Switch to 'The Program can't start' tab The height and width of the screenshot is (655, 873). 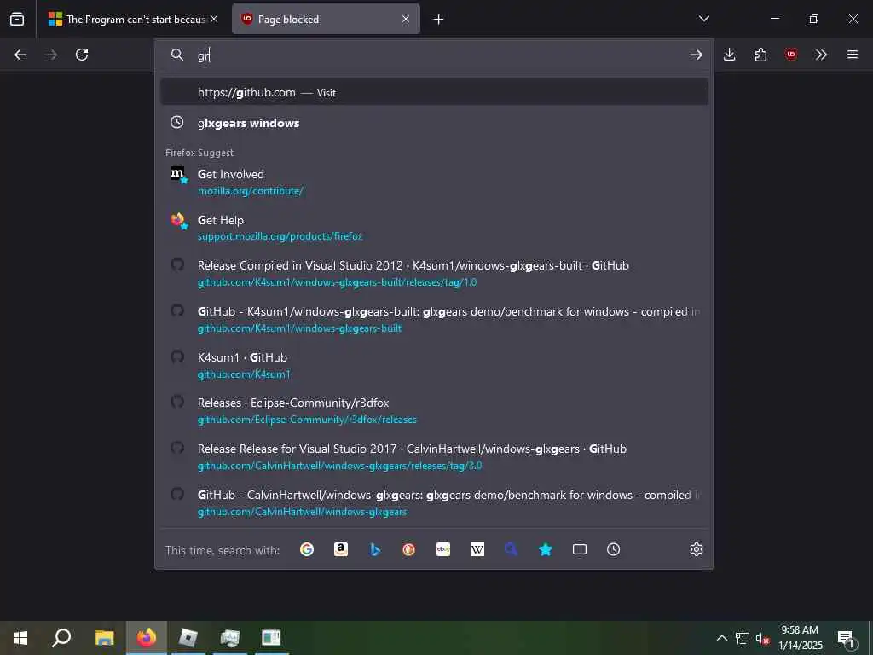click(134, 20)
